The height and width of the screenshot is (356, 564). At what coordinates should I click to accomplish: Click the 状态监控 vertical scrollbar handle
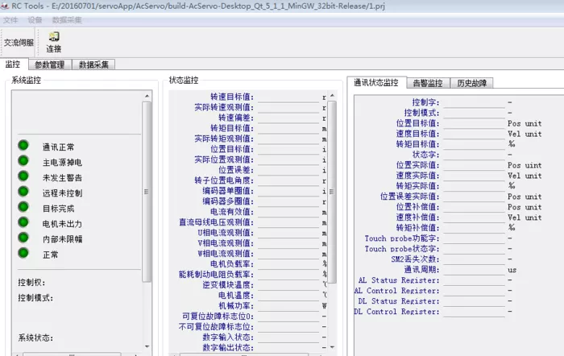click(332, 192)
